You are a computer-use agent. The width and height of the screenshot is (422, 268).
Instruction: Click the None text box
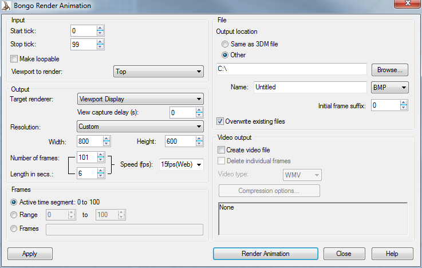[x=313, y=219]
